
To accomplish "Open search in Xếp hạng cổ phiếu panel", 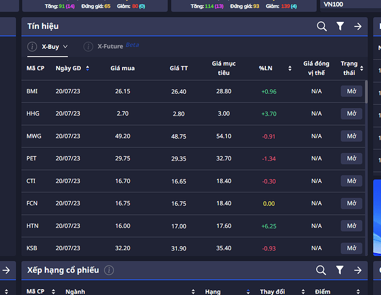I will (x=321, y=270).
